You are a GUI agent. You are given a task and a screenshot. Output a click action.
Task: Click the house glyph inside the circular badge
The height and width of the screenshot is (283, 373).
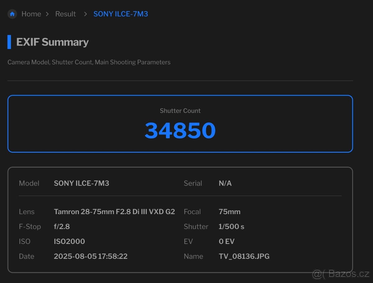(12, 14)
